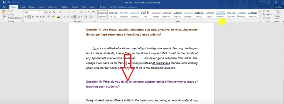Image resolution: width=284 pixels, height=104 pixels.
Task: Open the Review tab
Action: [75, 7]
